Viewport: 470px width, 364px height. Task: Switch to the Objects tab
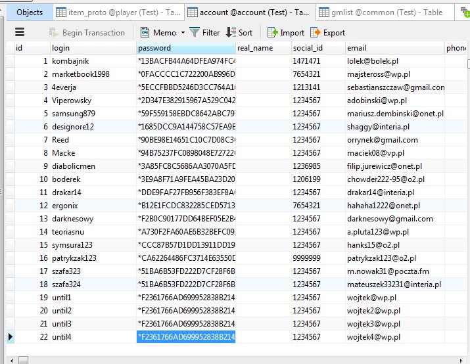coord(30,12)
